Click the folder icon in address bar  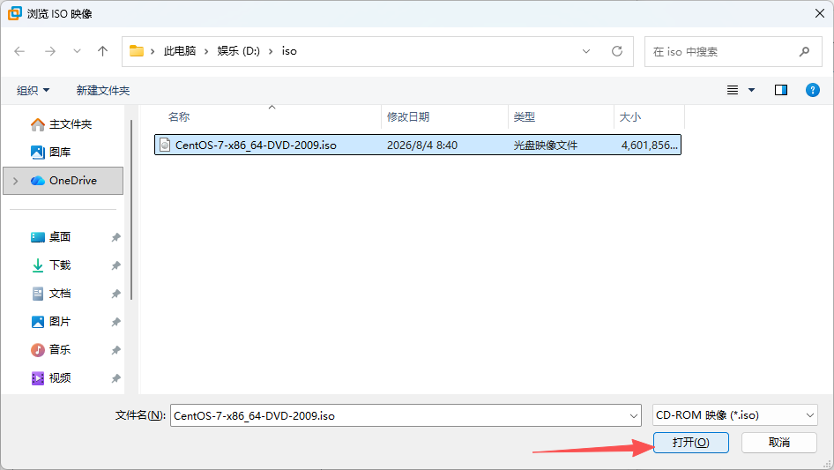pos(137,51)
